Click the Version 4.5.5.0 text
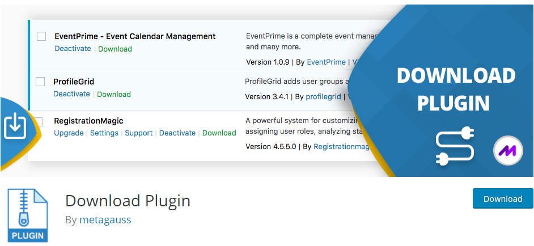Viewport: 534px width, 246px height. tap(271, 146)
